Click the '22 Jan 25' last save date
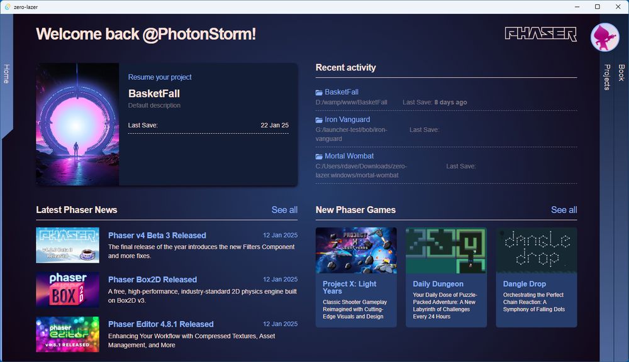The height and width of the screenshot is (362, 629). pyautogui.click(x=274, y=125)
